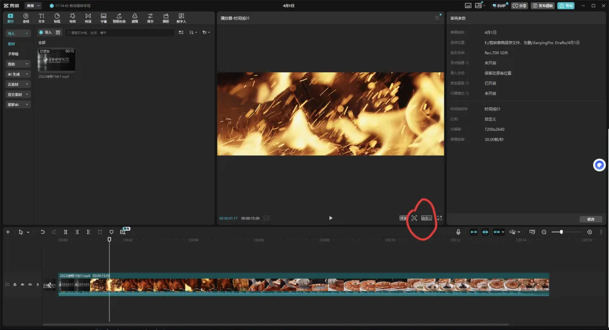The width and height of the screenshot is (609, 330).
Task: Focus the media search input field
Action: (x=120, y=33)
